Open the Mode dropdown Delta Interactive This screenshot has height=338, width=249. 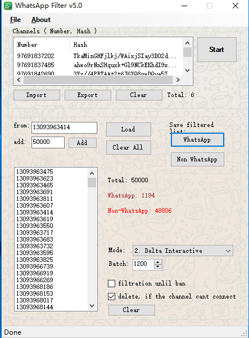[x=183, y=251]
